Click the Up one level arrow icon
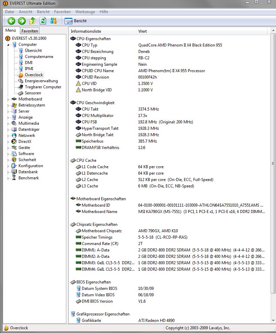Screen dimensions: 276x333 [32, 21]
